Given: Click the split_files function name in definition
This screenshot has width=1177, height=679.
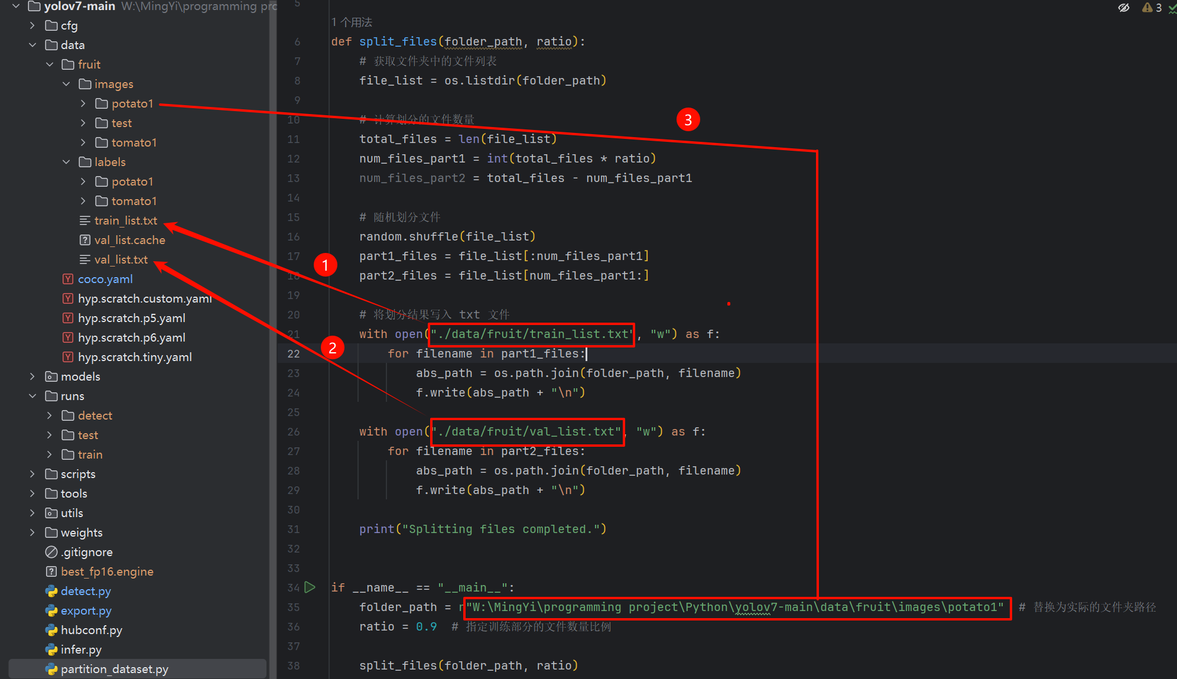Looking at the screenshot, I should pos(398,41).
